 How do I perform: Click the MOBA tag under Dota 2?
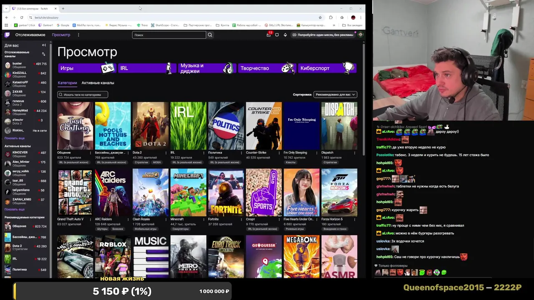click(x=157, y=162)
